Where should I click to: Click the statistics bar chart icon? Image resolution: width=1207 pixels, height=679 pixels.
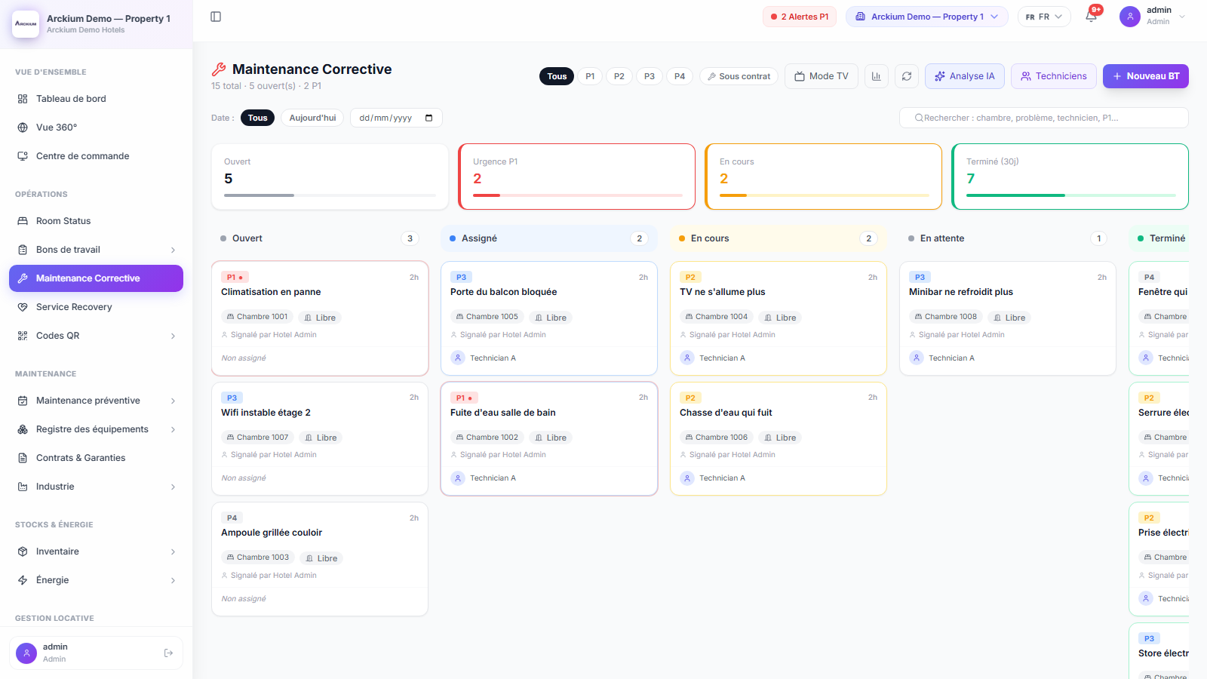pyautogui.click(x=877, y=76)
